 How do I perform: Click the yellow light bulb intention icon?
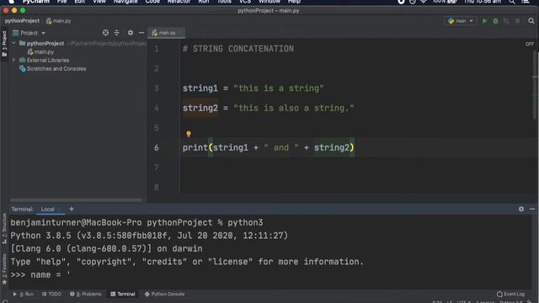pyautogui.click(x=189, y=134)
